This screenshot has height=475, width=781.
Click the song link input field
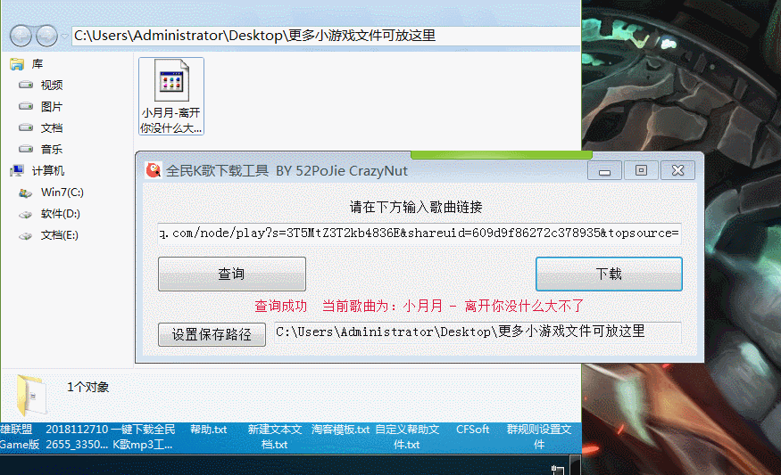click(419, 233)
